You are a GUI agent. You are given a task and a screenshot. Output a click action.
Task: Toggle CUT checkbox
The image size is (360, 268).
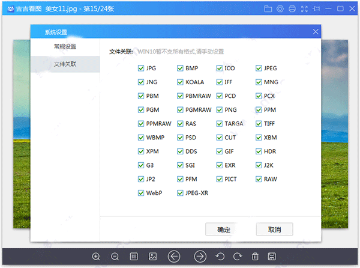click(x=220, y=138)
